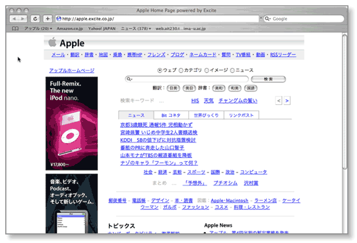Select the ウェブ radio button
The width and height of the screenshot is (357, 243).
coord(160,71)
